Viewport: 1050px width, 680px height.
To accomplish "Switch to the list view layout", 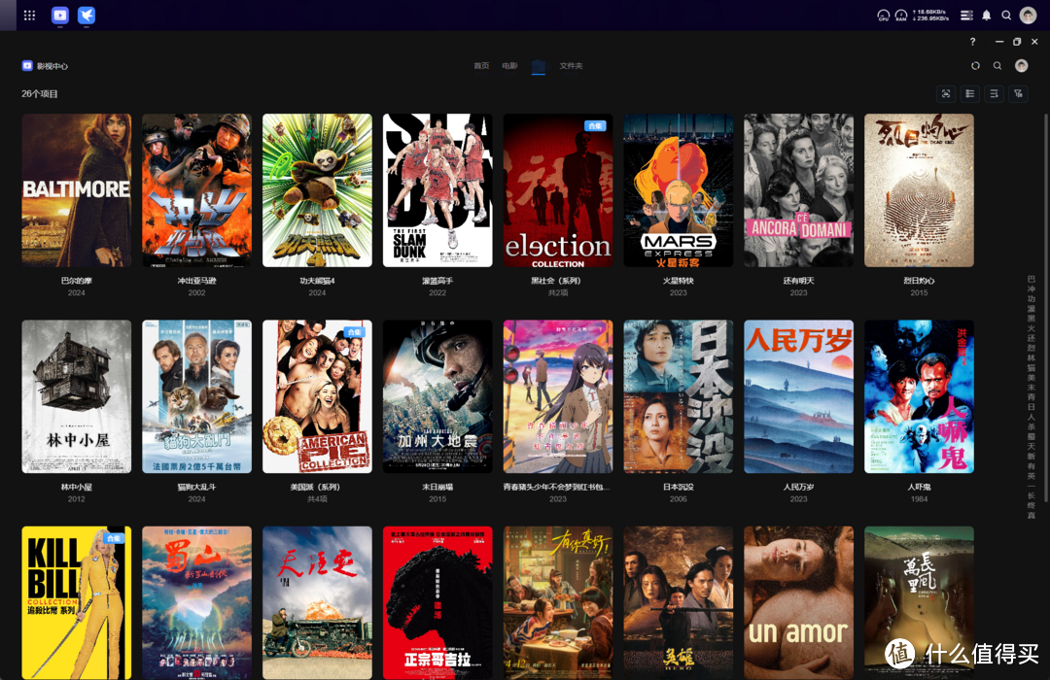I will point(969,93).
